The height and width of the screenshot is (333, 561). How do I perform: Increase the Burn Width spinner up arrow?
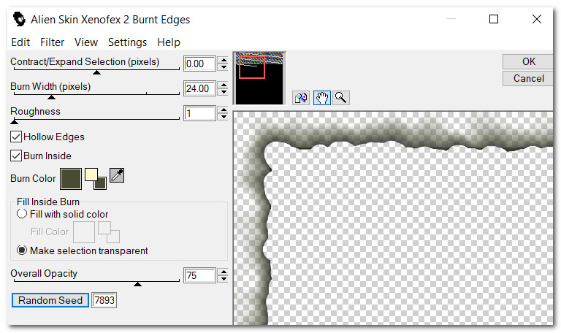pyautogui.click(x=224, y=85)
